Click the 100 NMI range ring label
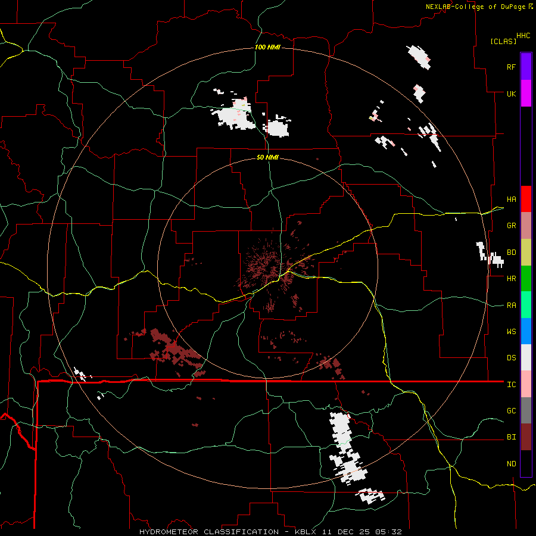Viewport: 536px width, 536px height. (x=267, y=47)
